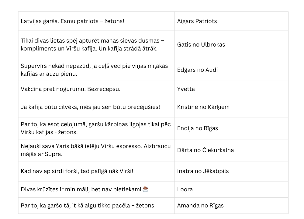Click the "Kad nav ap sirdi forši" quote
Image resolution: width=304 pixels, height=219 pixels.
coord(77,171)
